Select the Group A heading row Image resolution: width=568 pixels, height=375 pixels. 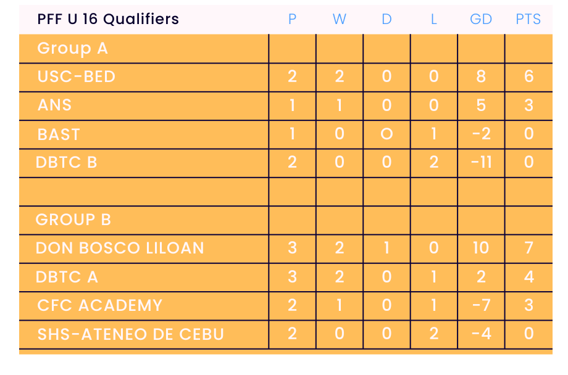[x=73, y=48]
